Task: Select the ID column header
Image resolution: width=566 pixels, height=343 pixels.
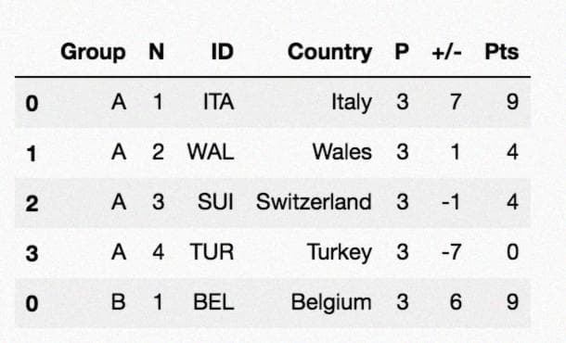Action: pyautogui.click(x=223, y=52)
